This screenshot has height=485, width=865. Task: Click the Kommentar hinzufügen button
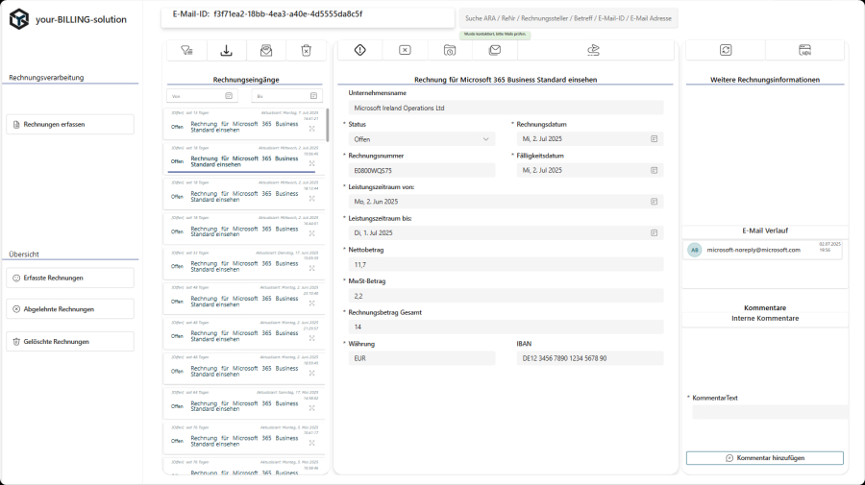tap(764, 458)
